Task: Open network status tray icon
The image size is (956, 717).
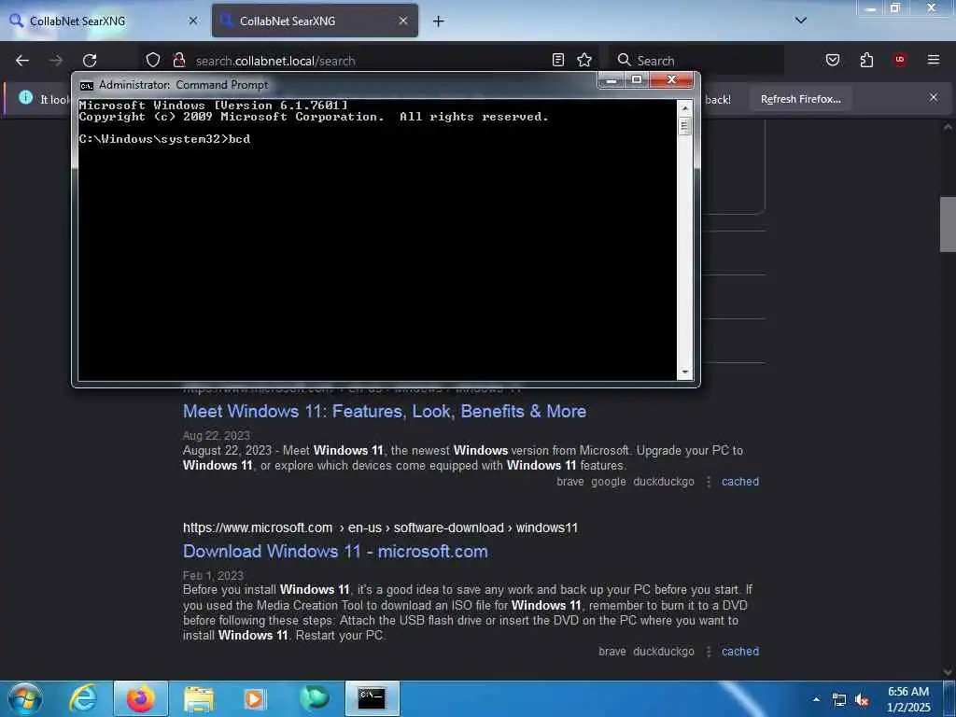Action: pos(839,700)
